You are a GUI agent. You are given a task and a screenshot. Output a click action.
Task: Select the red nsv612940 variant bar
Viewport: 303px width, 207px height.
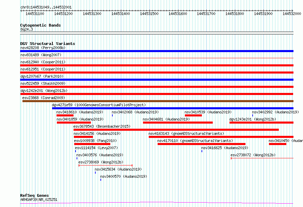[x=157, y=65]
